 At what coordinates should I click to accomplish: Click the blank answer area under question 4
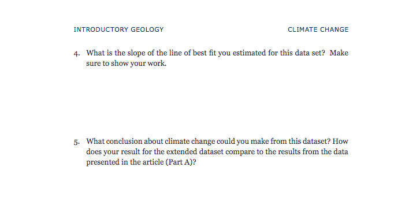click(211, 102)
